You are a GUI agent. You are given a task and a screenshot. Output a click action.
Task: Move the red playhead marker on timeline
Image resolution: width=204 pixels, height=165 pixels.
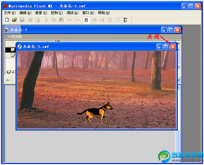coord(58,41)
